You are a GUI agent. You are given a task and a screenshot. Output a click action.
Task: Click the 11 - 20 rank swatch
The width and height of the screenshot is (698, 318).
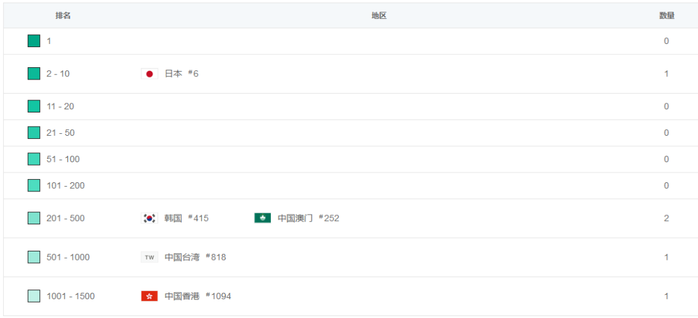click(x=34, y=106)
